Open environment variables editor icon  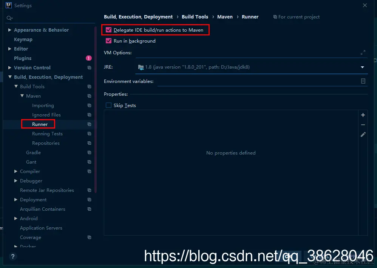click(x=363, y=81)
